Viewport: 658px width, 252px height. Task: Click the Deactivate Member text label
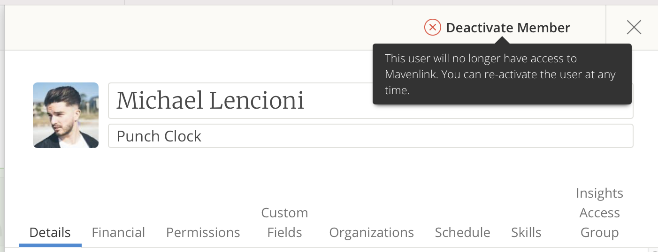point(508,28)
